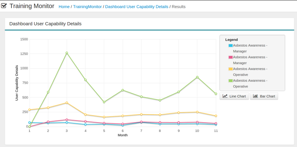The width and height of the screenshot is (297, 147).
Task: Go to Home breadcrumb link
Action: pos(64,7)
